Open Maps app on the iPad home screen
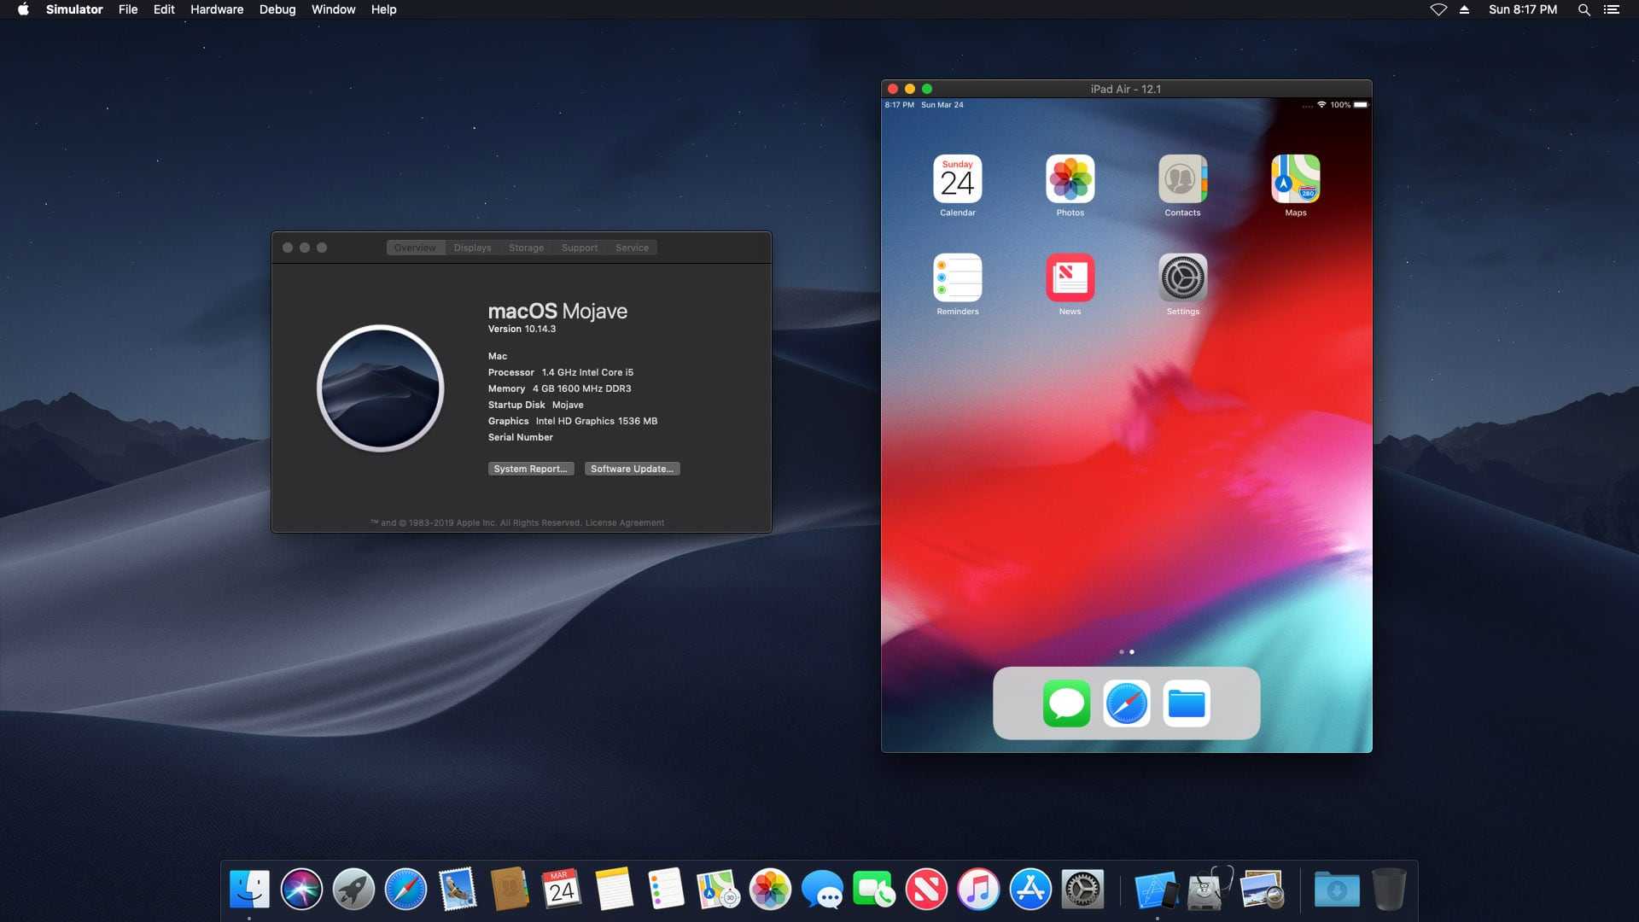The image size is (1639, 922). pyautogui.click(x=1295, y=179)
